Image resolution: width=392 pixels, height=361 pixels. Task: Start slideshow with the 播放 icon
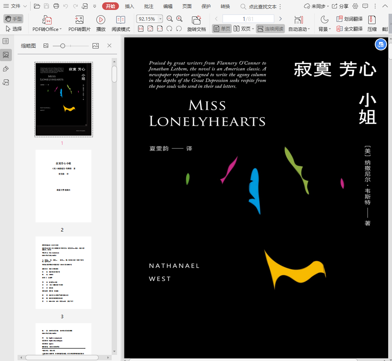[x=101, y=20]
